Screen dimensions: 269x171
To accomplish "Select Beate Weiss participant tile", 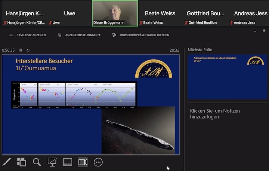I will 160,13.
